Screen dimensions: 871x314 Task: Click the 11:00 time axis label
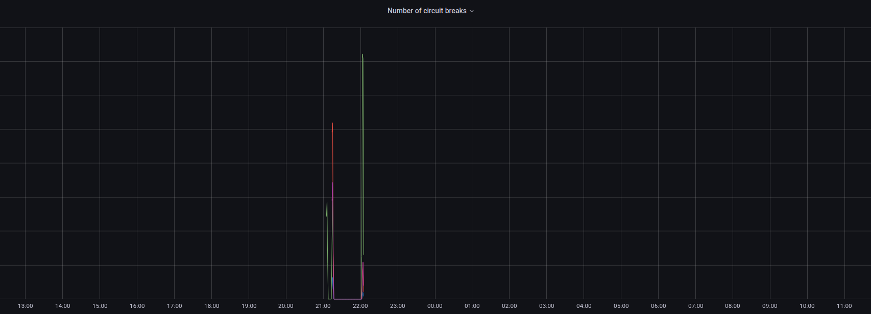[x=844, y=306]
